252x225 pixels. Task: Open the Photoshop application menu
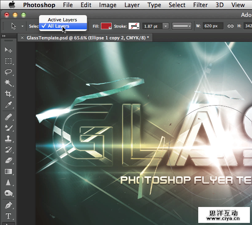(39, 5)
